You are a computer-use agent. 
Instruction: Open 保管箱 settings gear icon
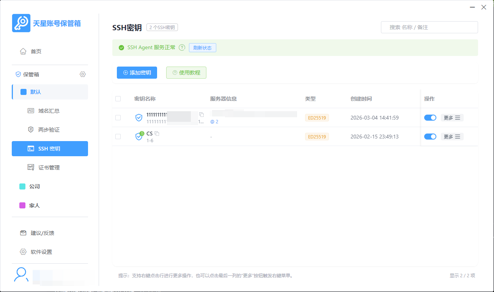83,74
